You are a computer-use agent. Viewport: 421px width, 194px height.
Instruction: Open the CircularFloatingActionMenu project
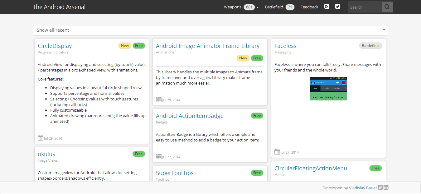311,168
